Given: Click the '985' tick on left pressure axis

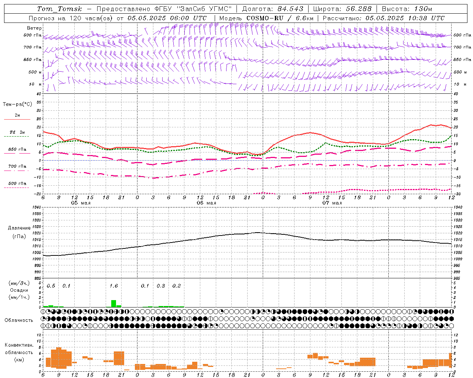Looking at the screenshot, I should 37,278.
